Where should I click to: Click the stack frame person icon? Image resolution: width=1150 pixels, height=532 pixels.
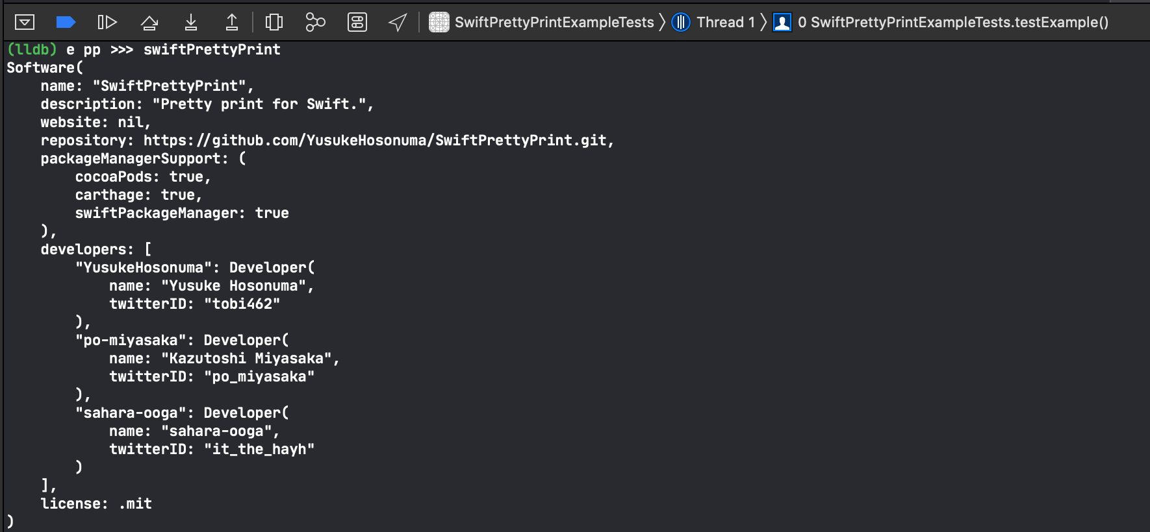(x=782, y=22)
